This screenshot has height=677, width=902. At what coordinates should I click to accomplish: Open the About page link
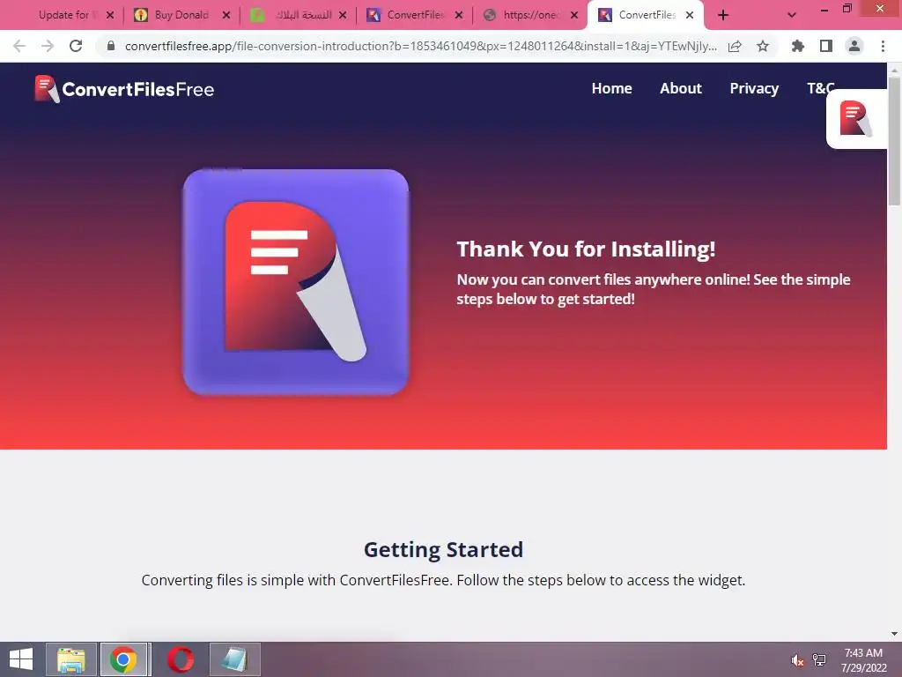681,88
